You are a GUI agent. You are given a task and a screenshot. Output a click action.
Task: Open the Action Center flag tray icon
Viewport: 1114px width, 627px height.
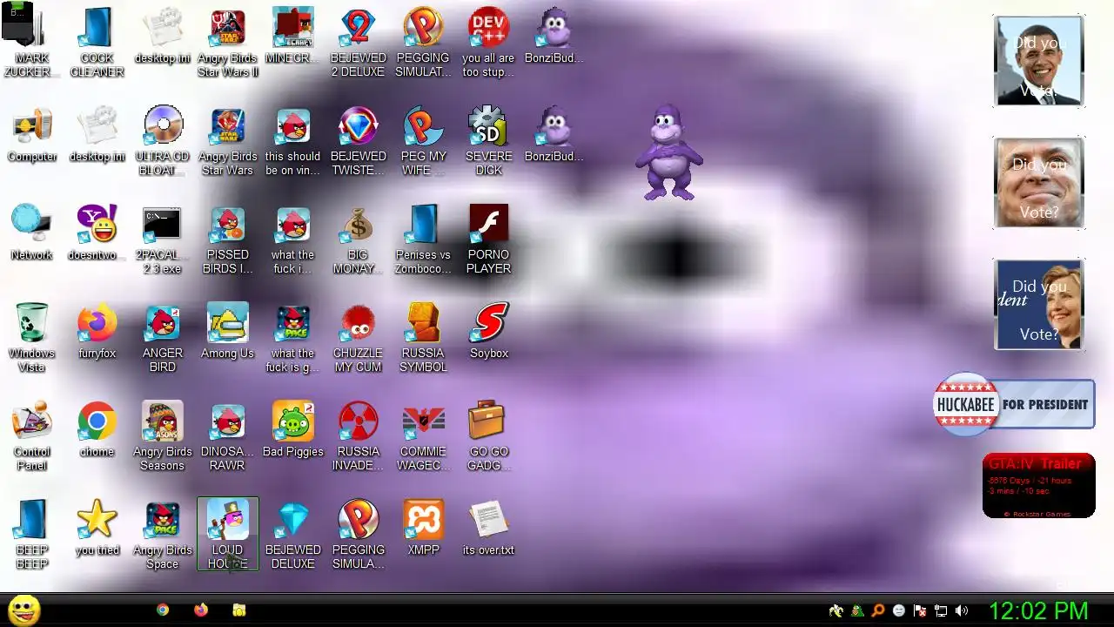920,611
